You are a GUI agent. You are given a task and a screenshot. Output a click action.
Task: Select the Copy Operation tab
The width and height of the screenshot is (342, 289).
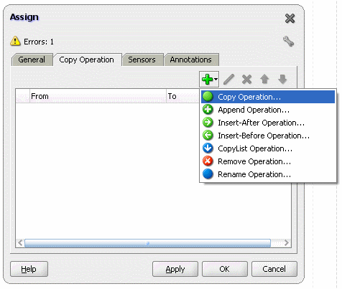coord(87,60)
